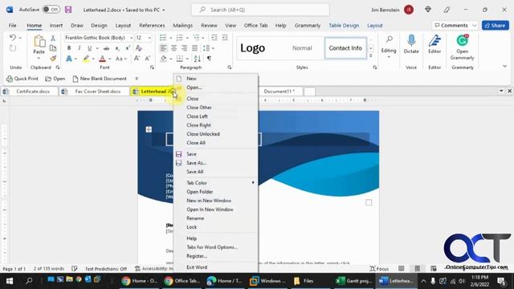The height and width of the screenshot is (289, 514).
Task: Apply Underline formatting
Action: 89,48
